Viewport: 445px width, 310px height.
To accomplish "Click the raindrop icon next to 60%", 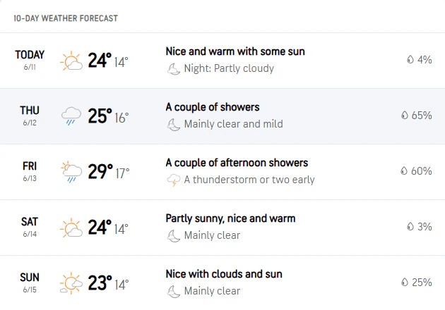I will tap(404, 170).
